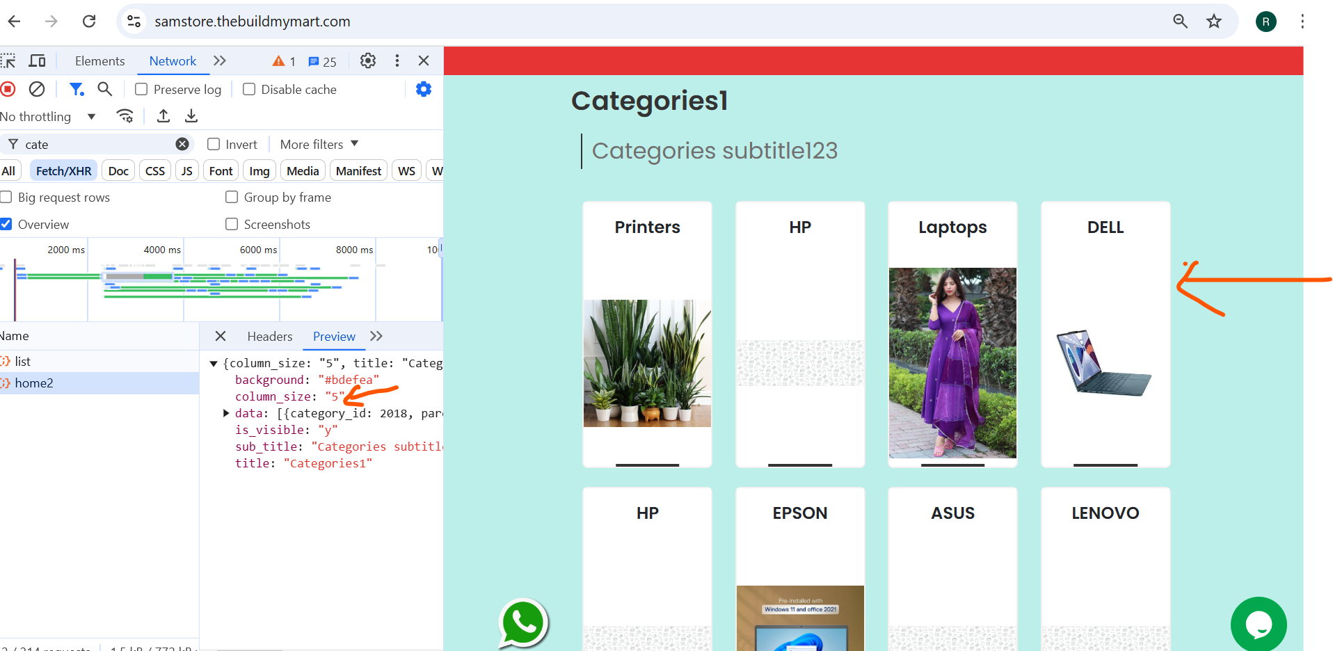Screen dimensions: 1333x651
Task: Stop recording network log
Action: pos(8,89)
